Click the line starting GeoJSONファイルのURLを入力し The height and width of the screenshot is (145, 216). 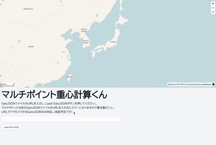point(49,103)
